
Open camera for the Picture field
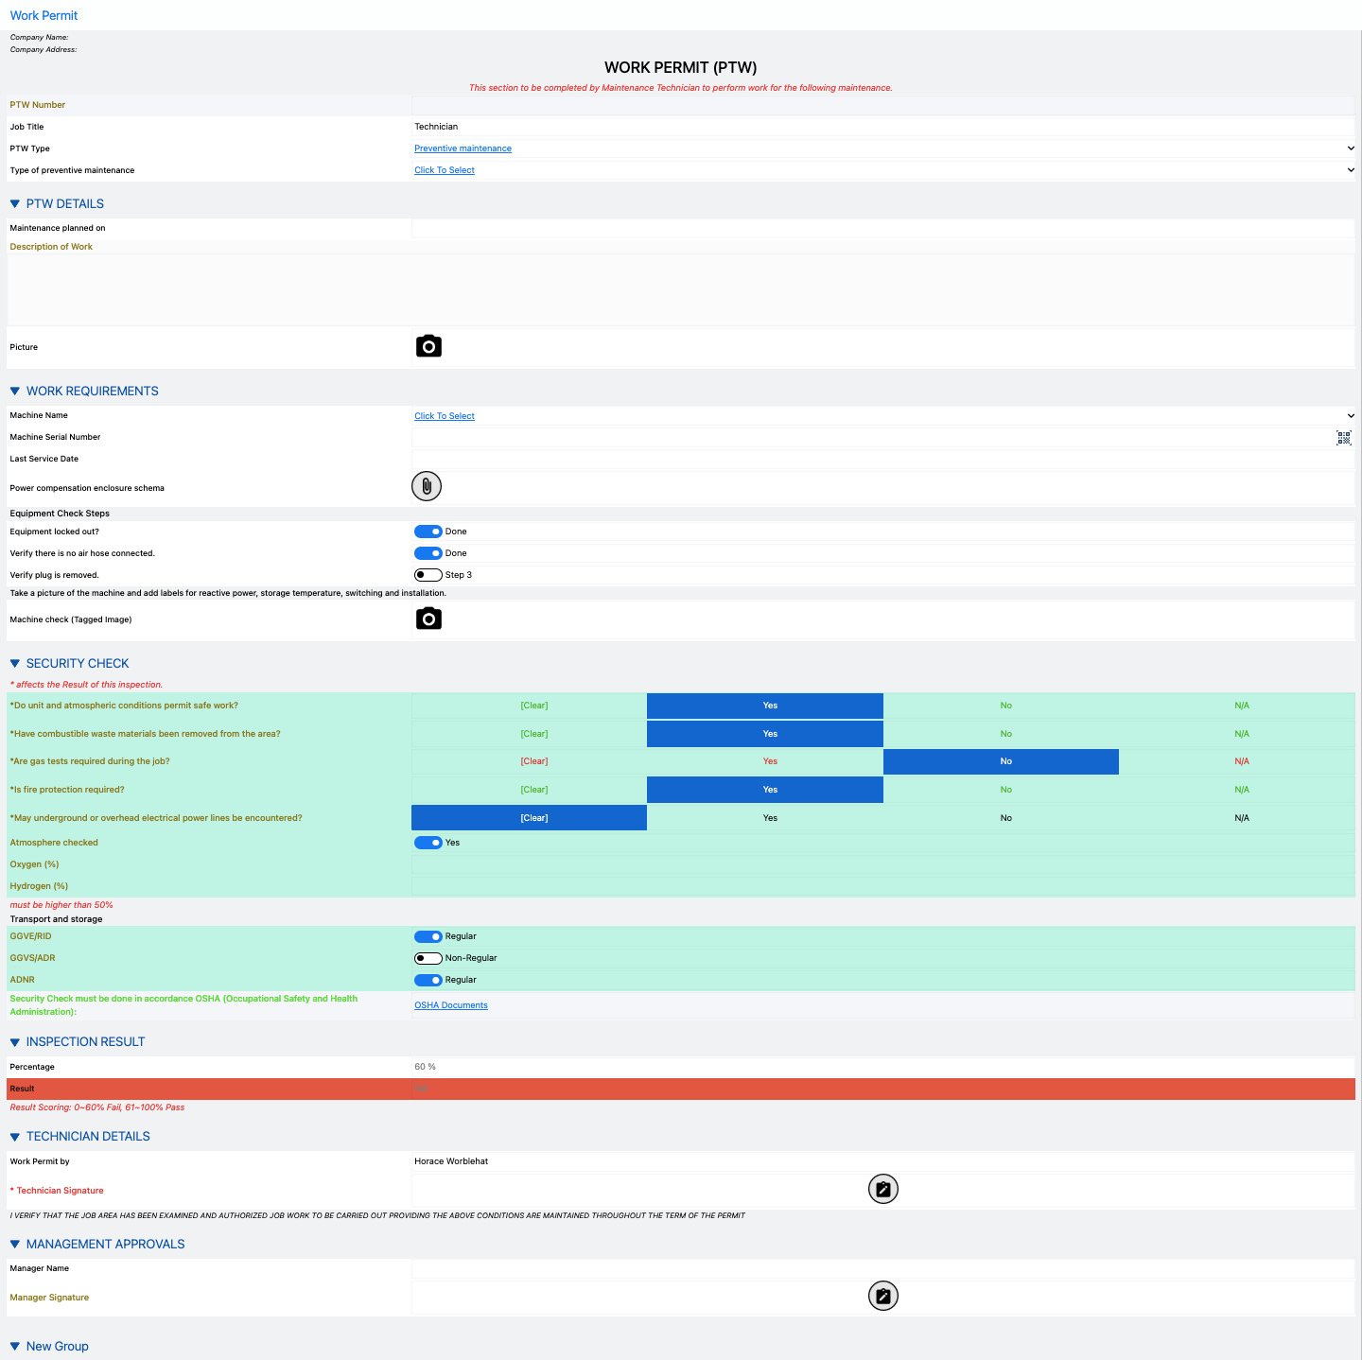click(428, 346)
